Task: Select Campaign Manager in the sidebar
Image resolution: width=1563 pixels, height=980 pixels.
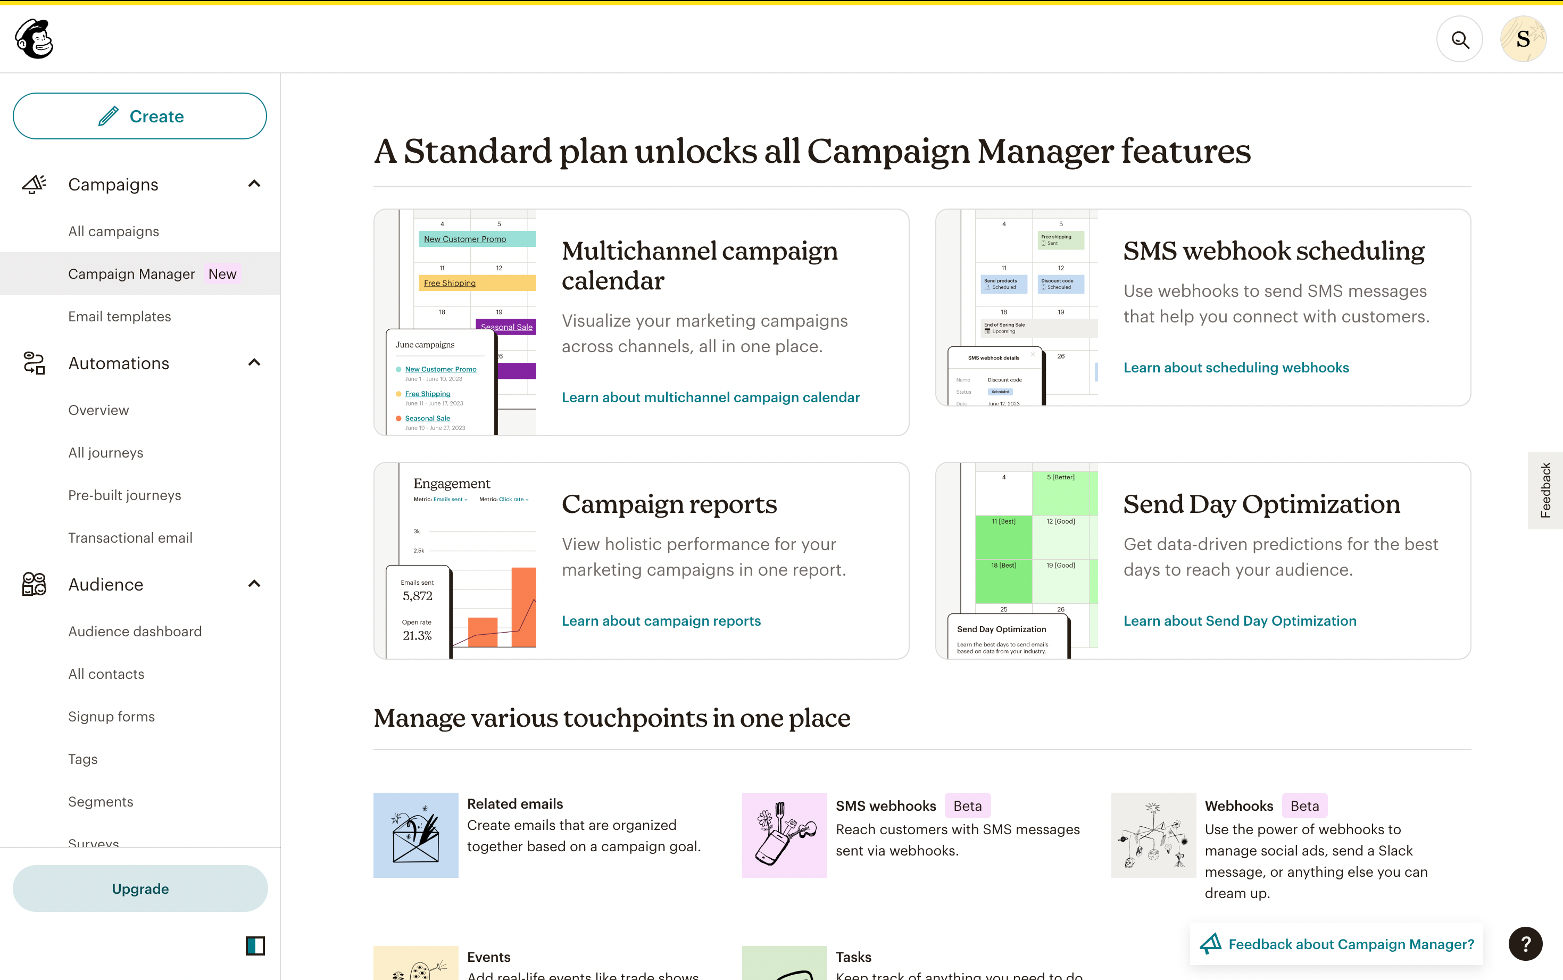Action: click(x=131, y=273)
